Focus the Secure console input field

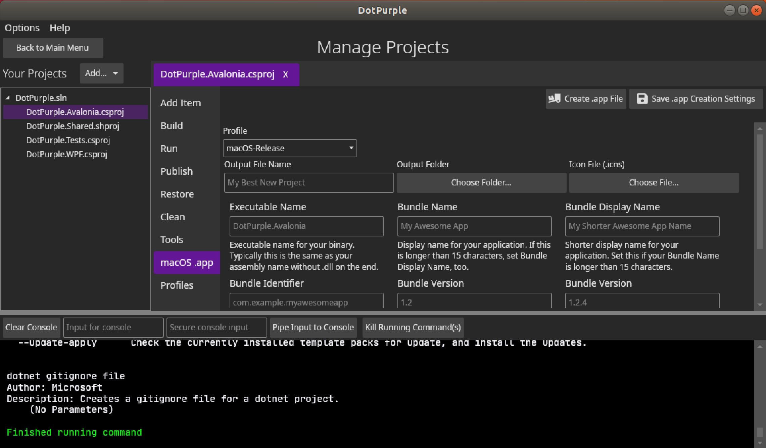tap(217, 327)
